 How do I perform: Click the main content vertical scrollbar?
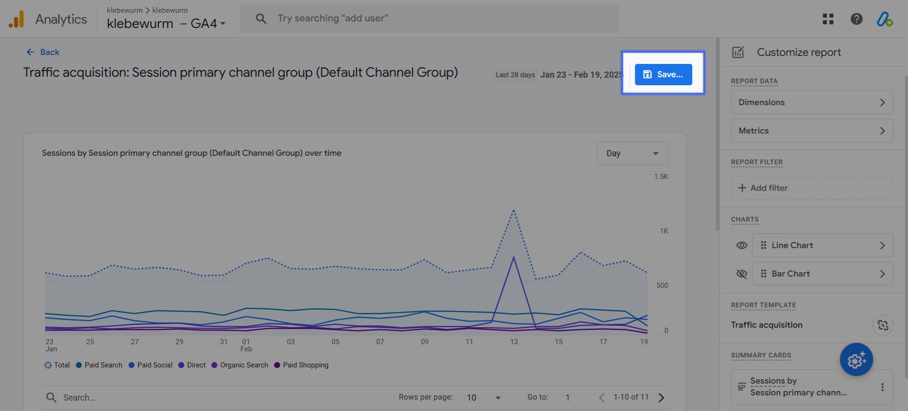(717, 135)
